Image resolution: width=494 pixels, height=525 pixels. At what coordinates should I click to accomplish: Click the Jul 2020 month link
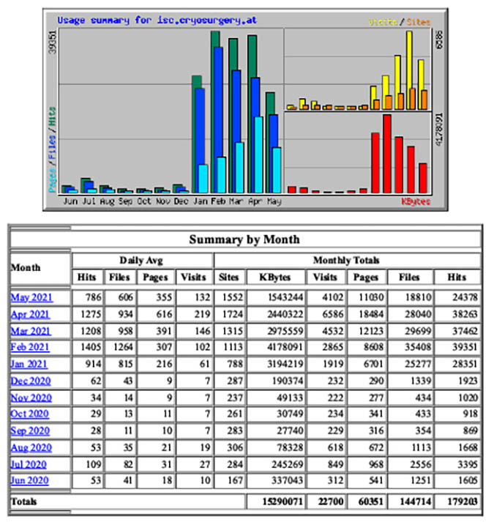[x=29, y=464]
